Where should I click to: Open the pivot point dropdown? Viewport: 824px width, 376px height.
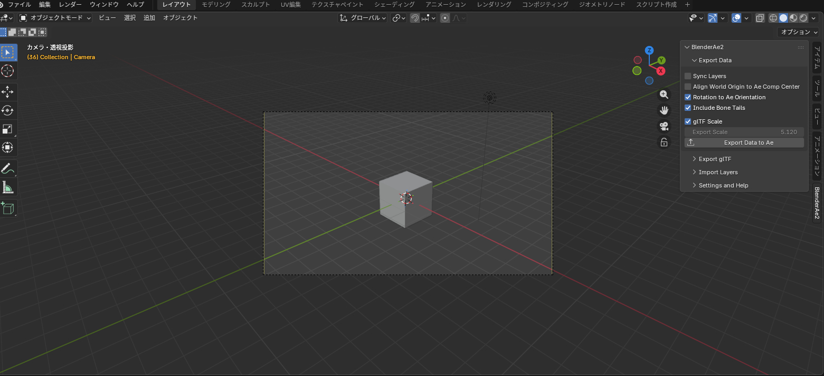[x=399, y=18]
